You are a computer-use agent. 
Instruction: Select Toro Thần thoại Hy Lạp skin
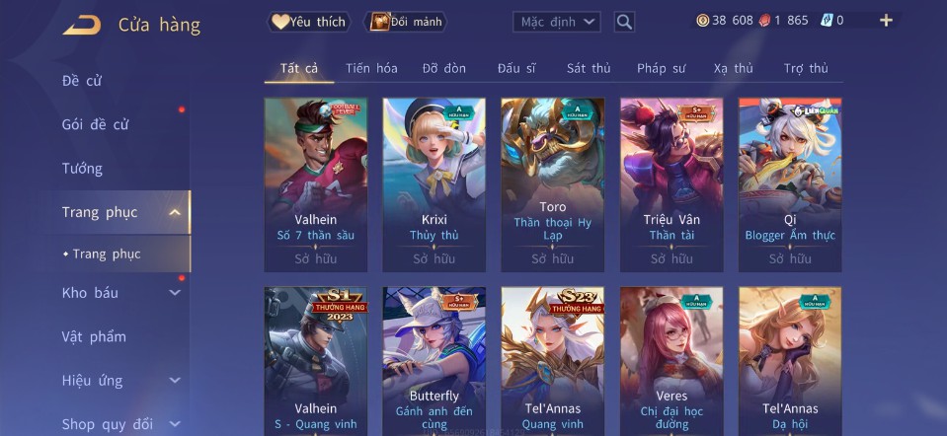(552, 184)
